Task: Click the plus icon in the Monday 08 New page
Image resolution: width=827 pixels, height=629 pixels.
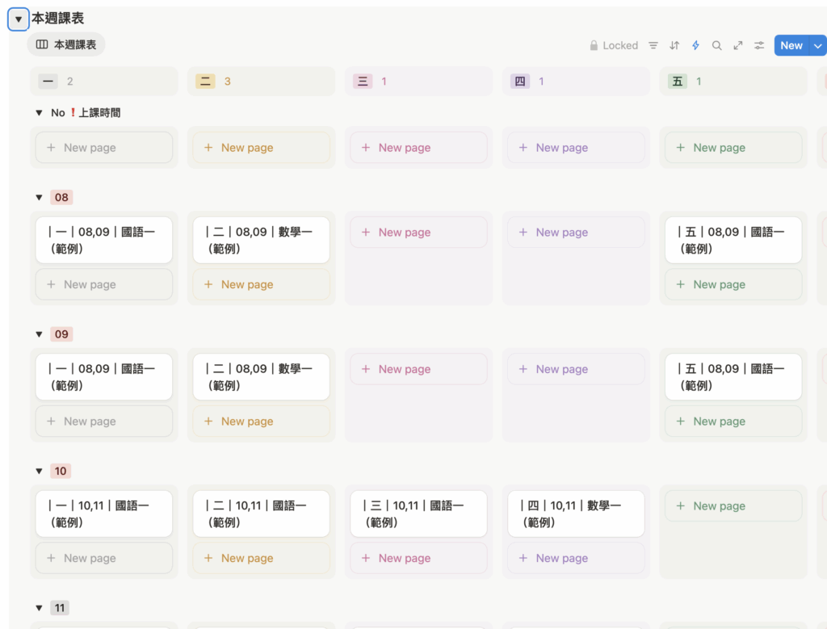Action: [52, 284]
